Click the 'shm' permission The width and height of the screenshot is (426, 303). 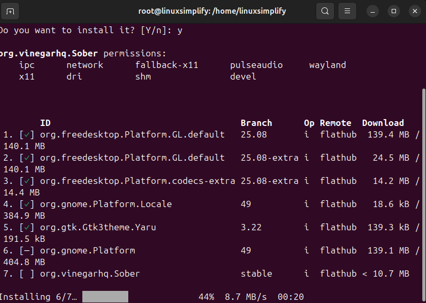(x=143, y=77)
